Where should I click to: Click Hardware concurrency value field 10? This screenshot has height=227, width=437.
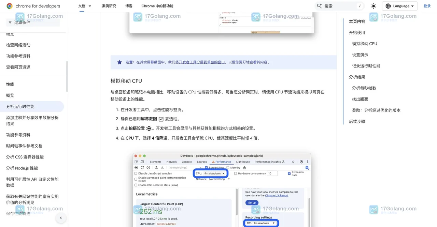(272, 173)
